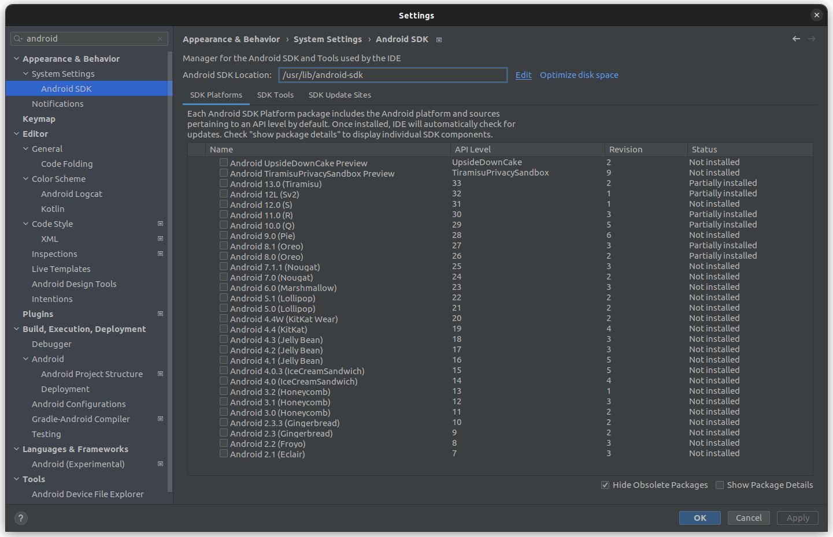The height and width of the screenshot is (537, 833).
Task: Sort table by Revision column
Action: [x=646, y=150]
